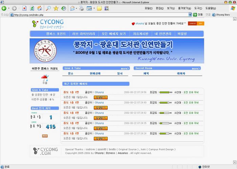Open the 도움말(H) menu

(x=211, y=8)
